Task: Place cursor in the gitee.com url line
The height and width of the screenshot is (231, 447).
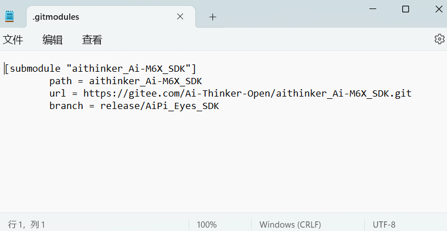Action: [231, 94]
